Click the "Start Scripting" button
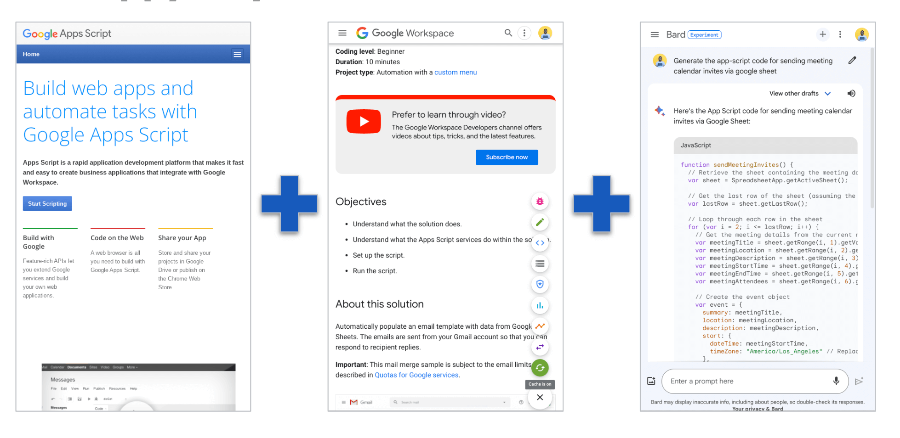This screenshot has width=900, height=438. [47, 203]
